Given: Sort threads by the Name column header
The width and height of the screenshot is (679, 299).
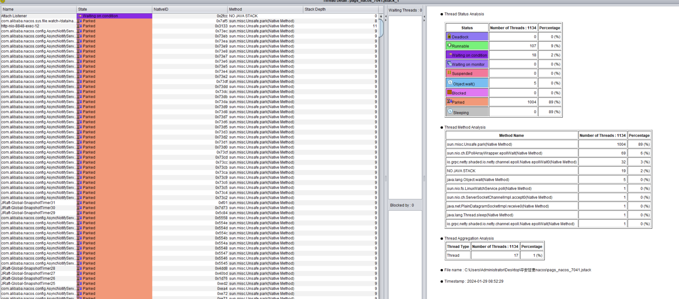Looking at the screenshot, I should tap(38, 9).
